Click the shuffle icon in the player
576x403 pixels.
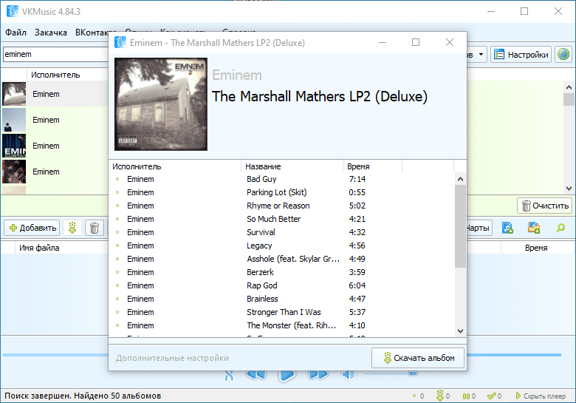point(229,376)
